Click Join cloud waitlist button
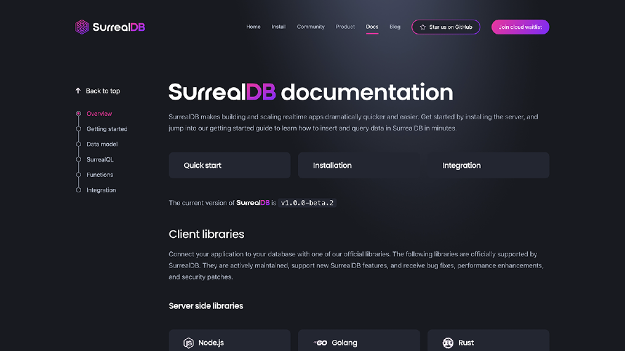Viewport: 625px width, 351px height. pyautogui.click(x=520, y=27)
